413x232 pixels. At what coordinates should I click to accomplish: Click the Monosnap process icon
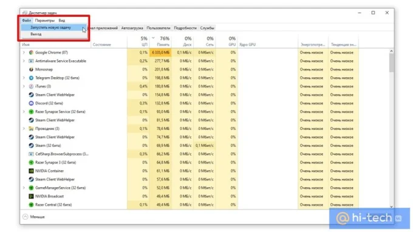coord(31,69)
